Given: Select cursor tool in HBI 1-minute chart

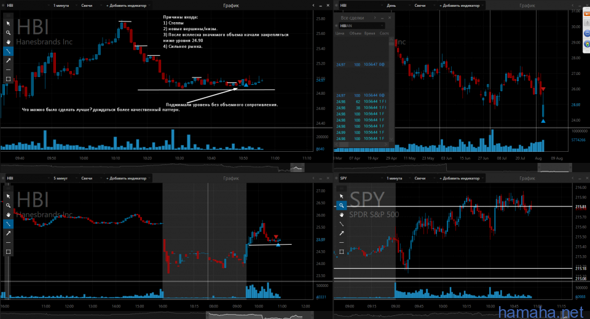Looking at the screenshot, I should (8, 23).
